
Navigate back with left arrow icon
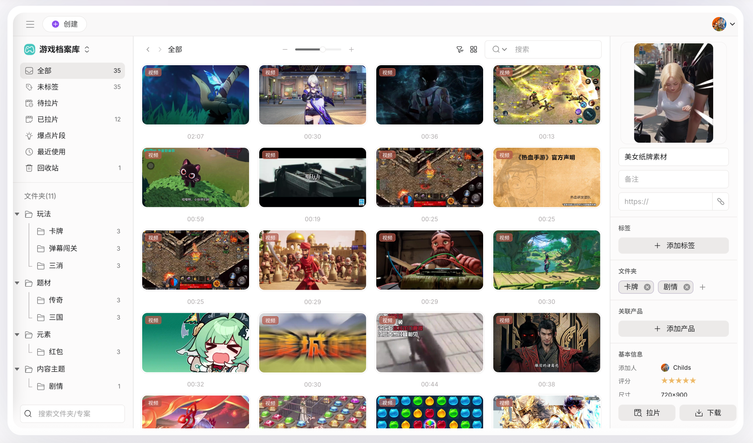148,49
